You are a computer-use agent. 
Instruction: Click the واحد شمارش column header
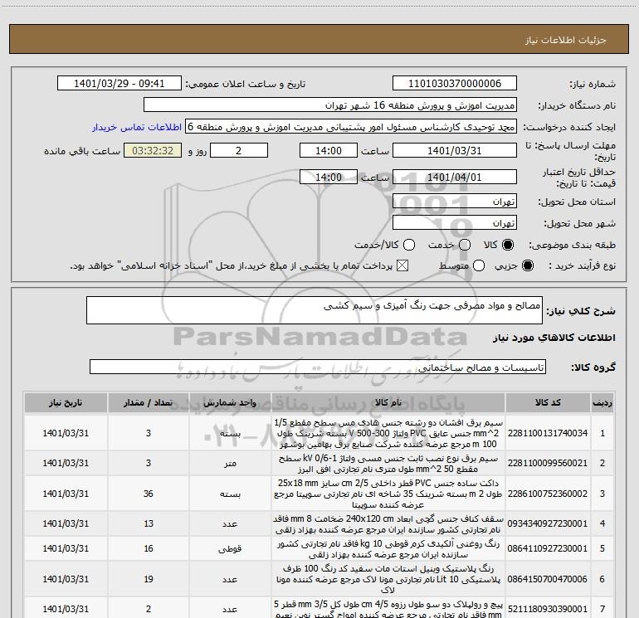pyautogui.click(x=230, y=403)
